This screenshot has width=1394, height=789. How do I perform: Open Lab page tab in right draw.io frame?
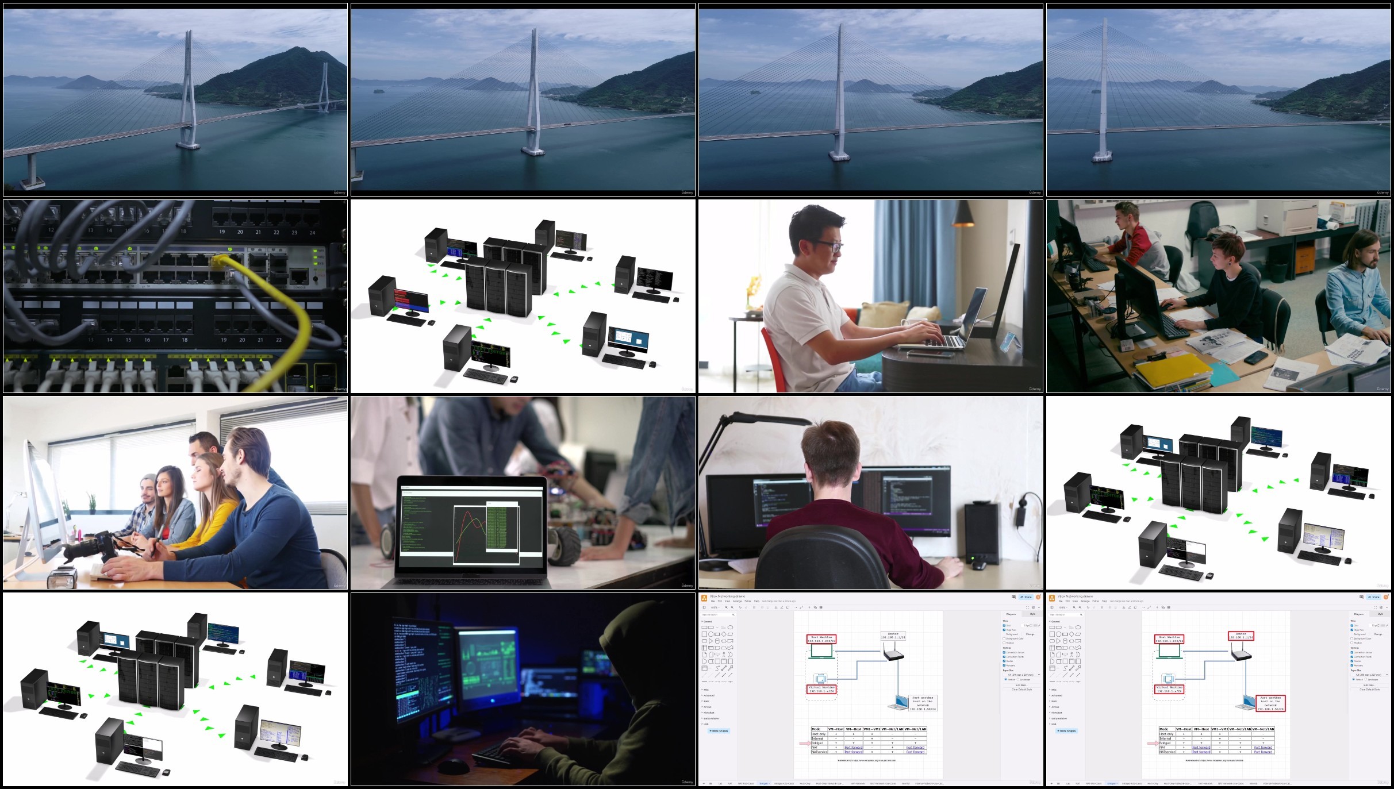pyautogui.click(x=1068, y=783)
